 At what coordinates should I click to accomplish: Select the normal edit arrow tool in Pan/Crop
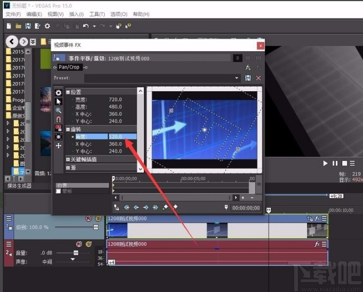(58, 102)
